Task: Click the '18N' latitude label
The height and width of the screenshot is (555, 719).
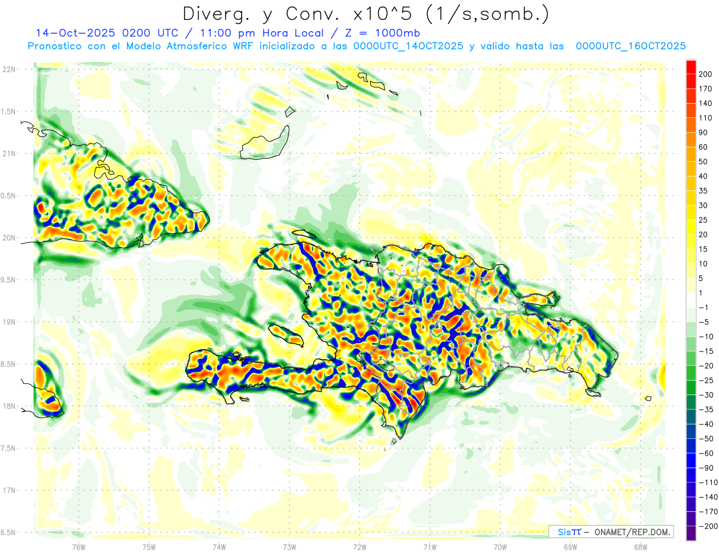Action: [x=8, y=406]
